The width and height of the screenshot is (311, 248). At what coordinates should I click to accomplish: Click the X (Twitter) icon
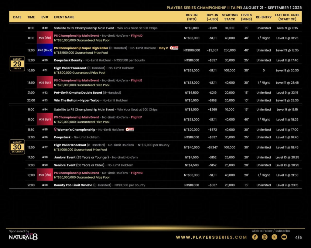tap(274, 237)
